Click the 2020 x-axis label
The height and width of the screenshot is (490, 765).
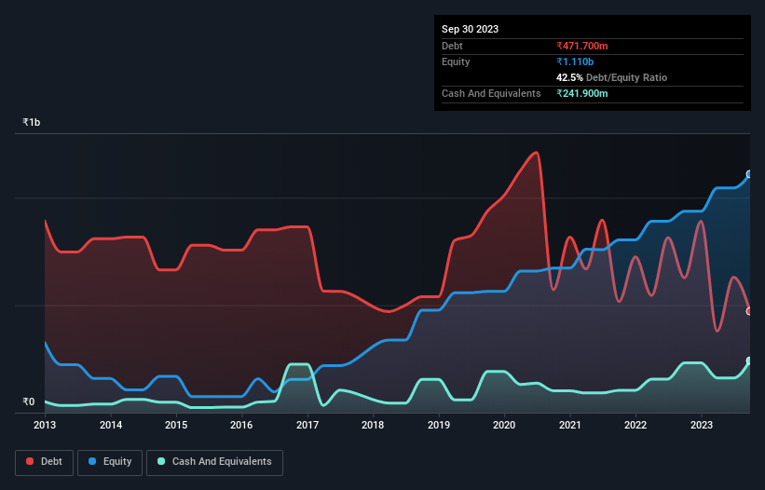click(504, 425)
